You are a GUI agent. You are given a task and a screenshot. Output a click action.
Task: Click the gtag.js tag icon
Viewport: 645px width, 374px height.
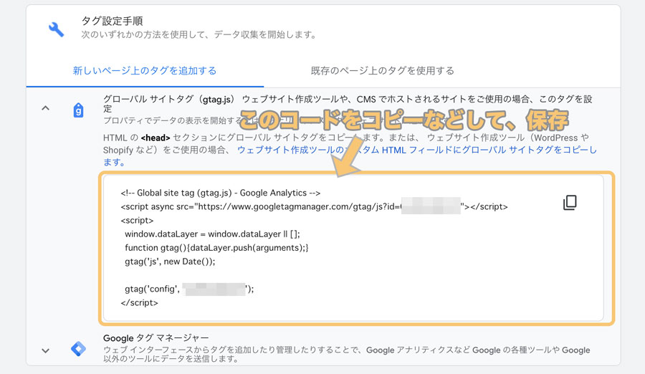tap(78, 110)
